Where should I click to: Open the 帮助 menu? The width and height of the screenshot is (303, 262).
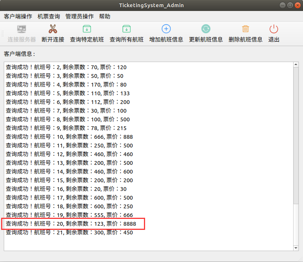point(105,16)
